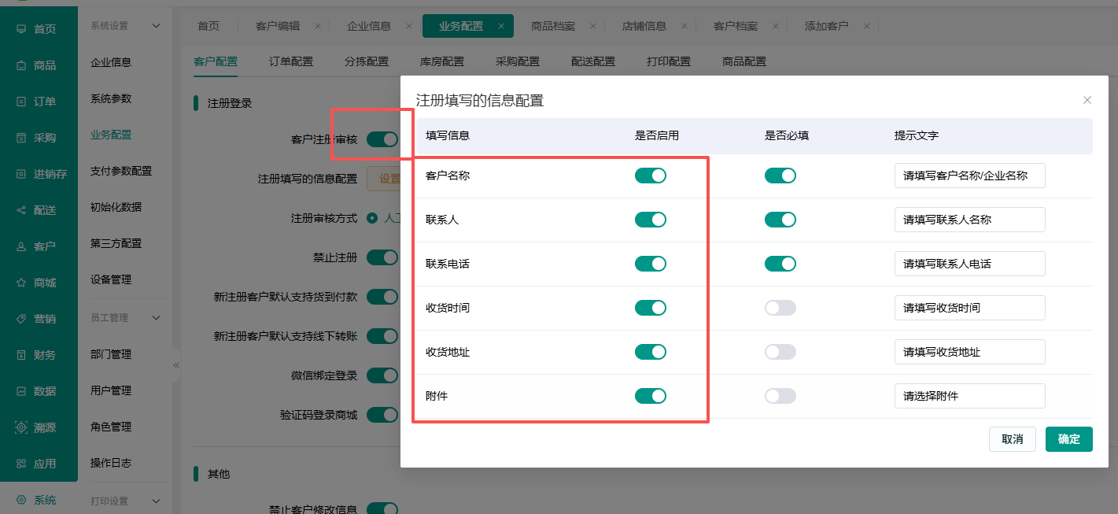Close the 商品档案 tab

click(592, 26)
